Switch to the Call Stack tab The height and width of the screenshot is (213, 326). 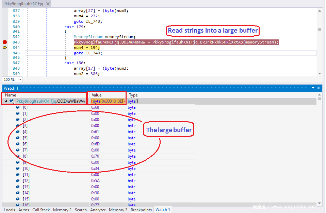point(41,210)
